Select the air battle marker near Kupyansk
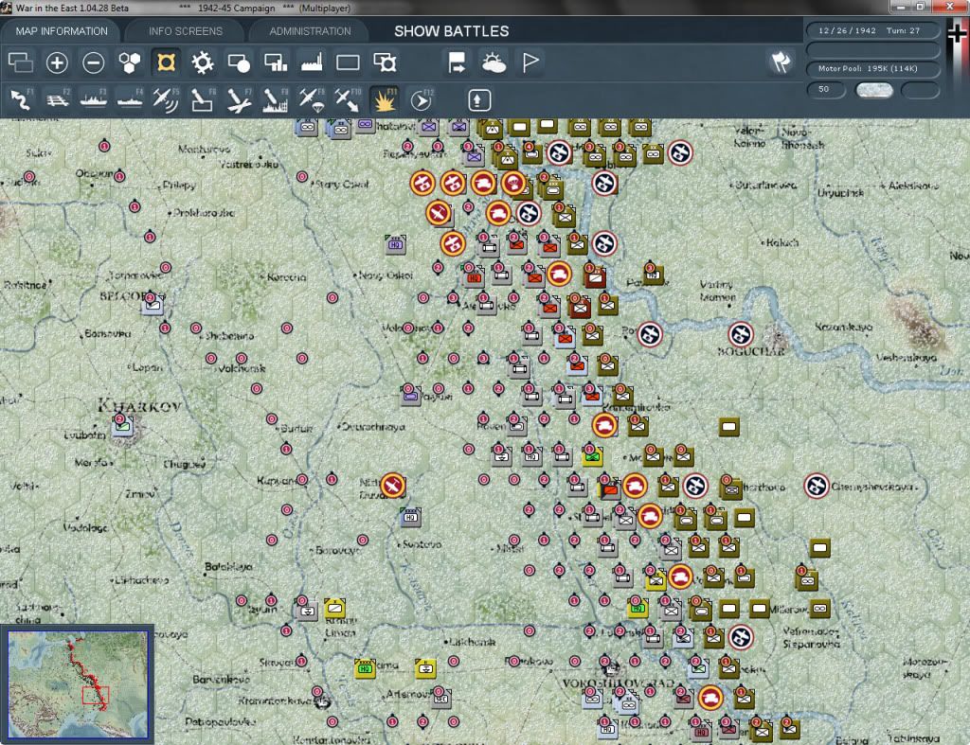This screenshot has height=745, width=970. tap(392, 486)
